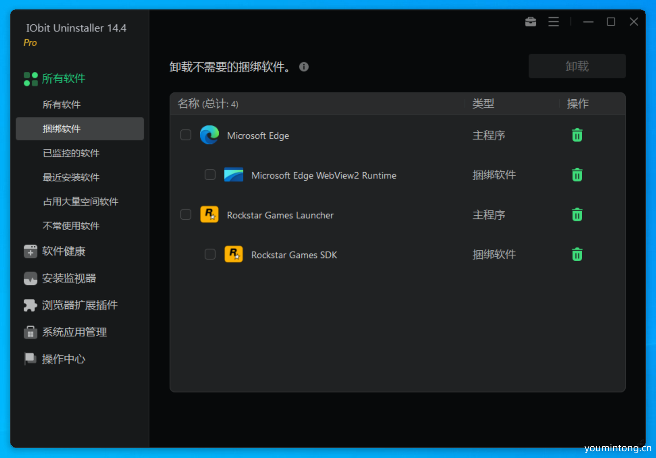This screenshot has width=656, height=458.
Task: Tick the Rockstar Games Launcher checkbox
Action: (x=186, y=214)
